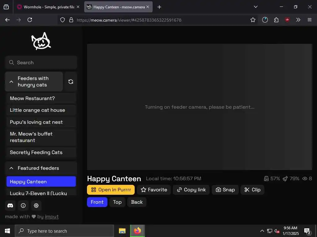Click the search magnifier icon in sidebar
This screenshot has height=237, width=317.
tap(11, 62)
